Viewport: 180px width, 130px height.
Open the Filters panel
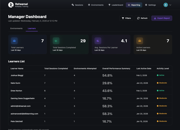pyautogui.click(x=126, y=18)
